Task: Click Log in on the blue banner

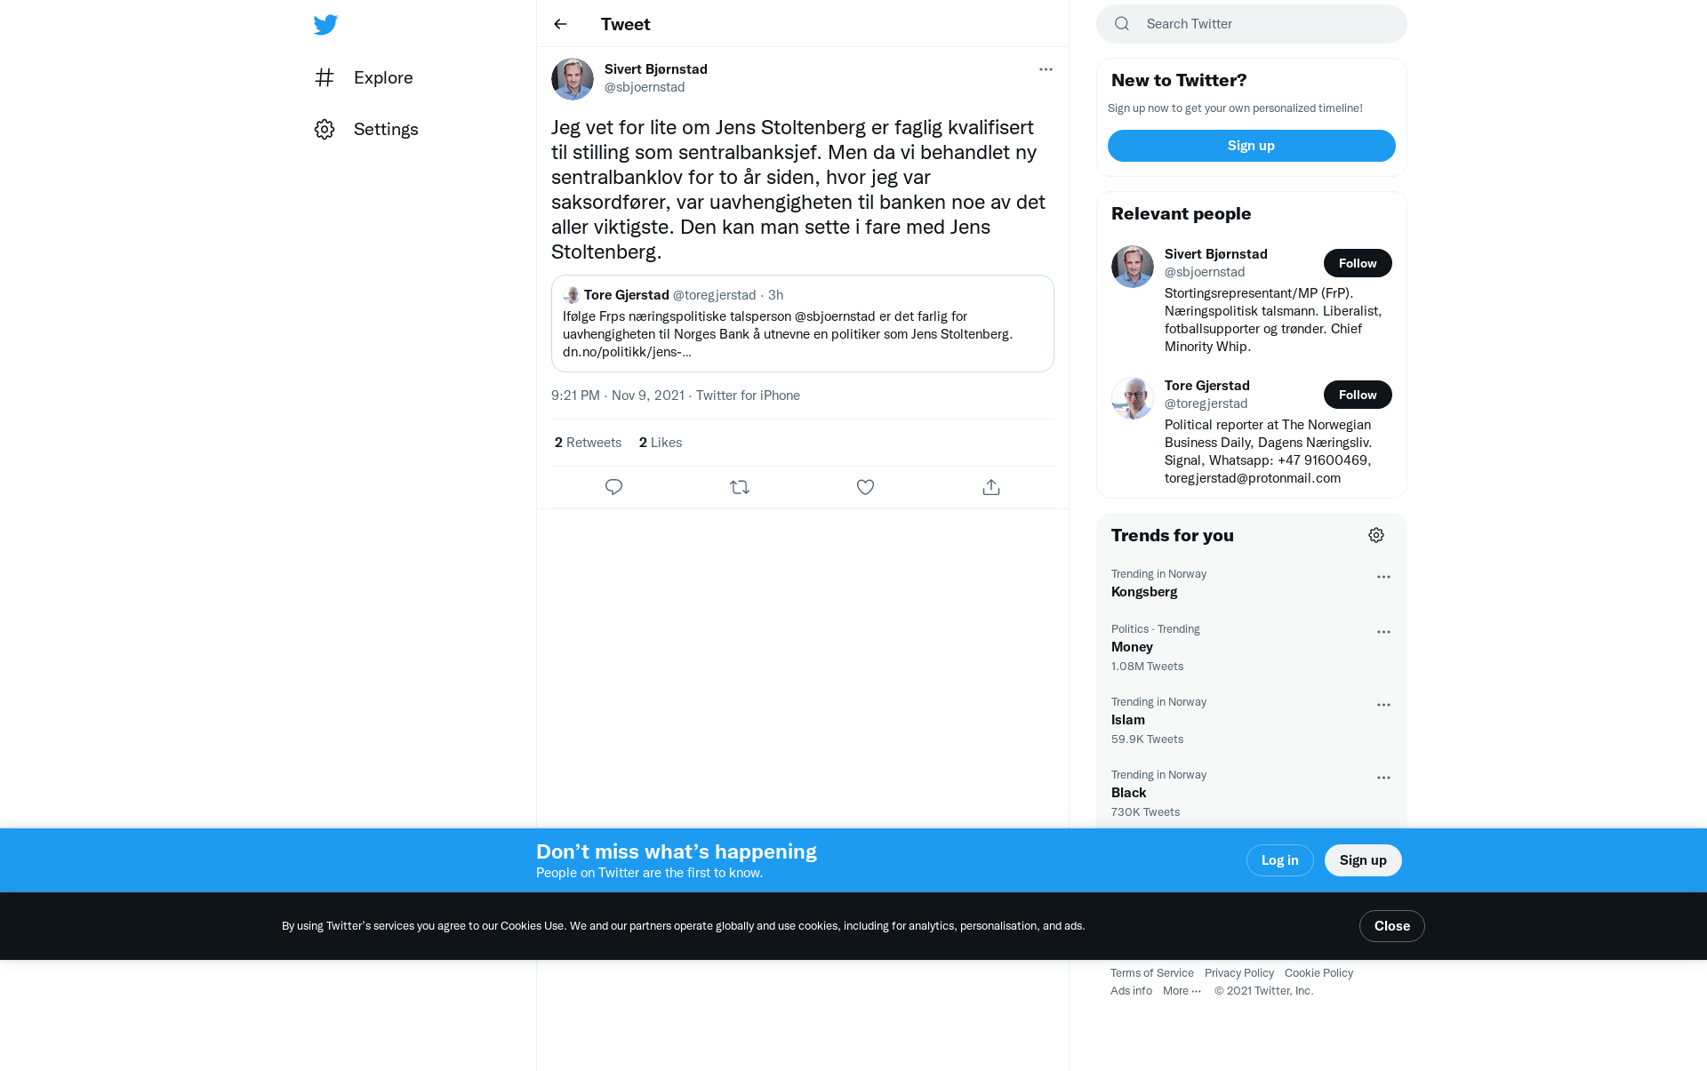Action: (x=1279, y=860)
